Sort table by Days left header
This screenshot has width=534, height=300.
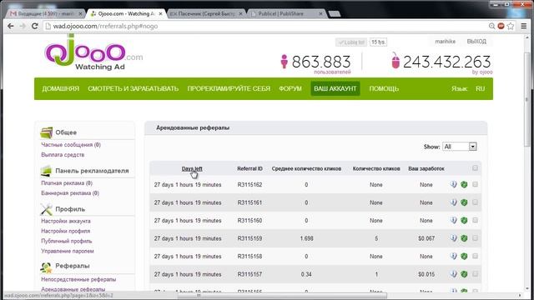[x=192, y=168]
